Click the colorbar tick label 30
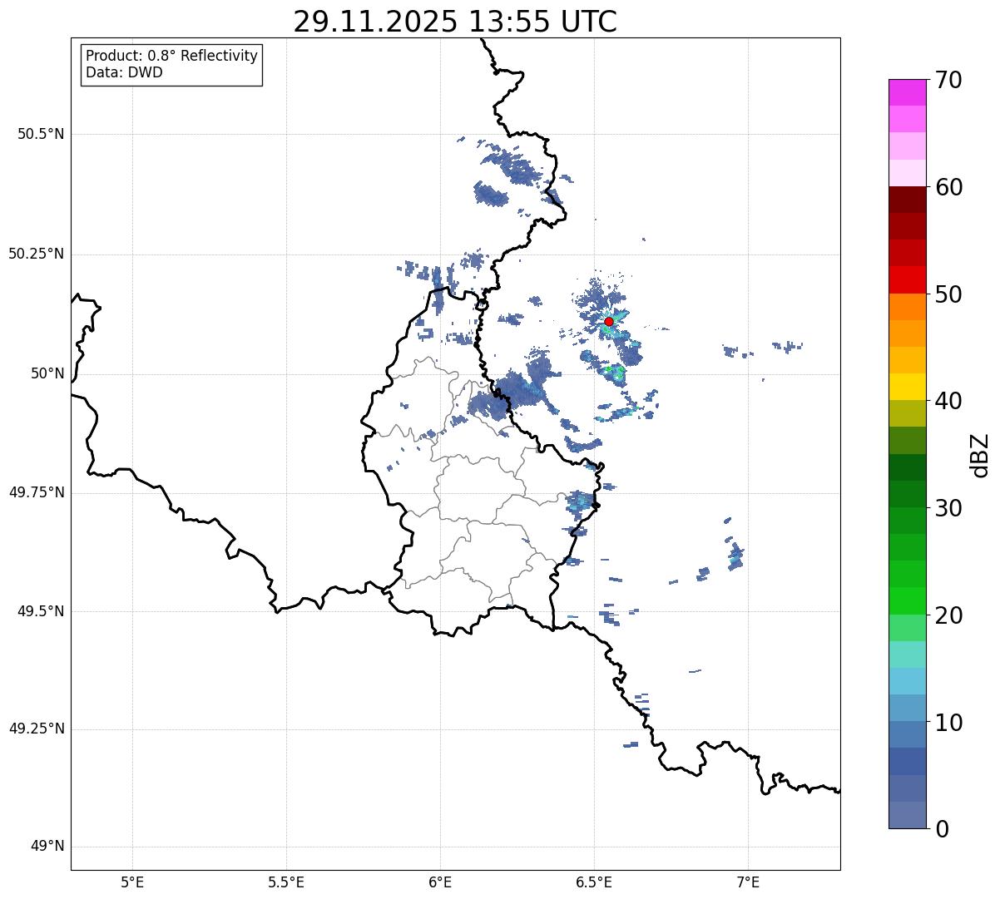 click(x=949, y=508)
